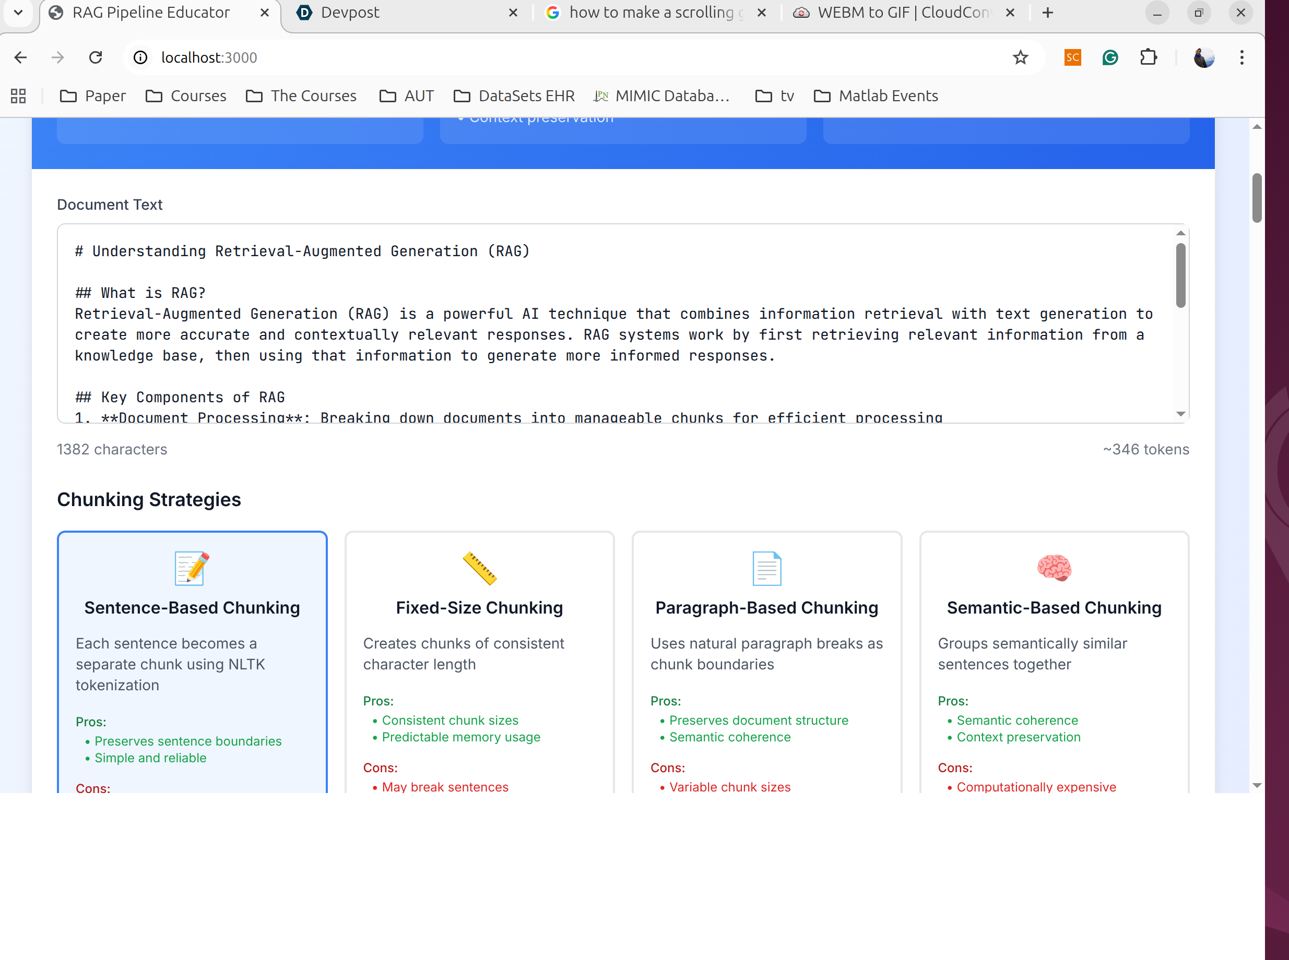Click the site information icon
The image size is (1289, 960).
(x=141, y=57)
